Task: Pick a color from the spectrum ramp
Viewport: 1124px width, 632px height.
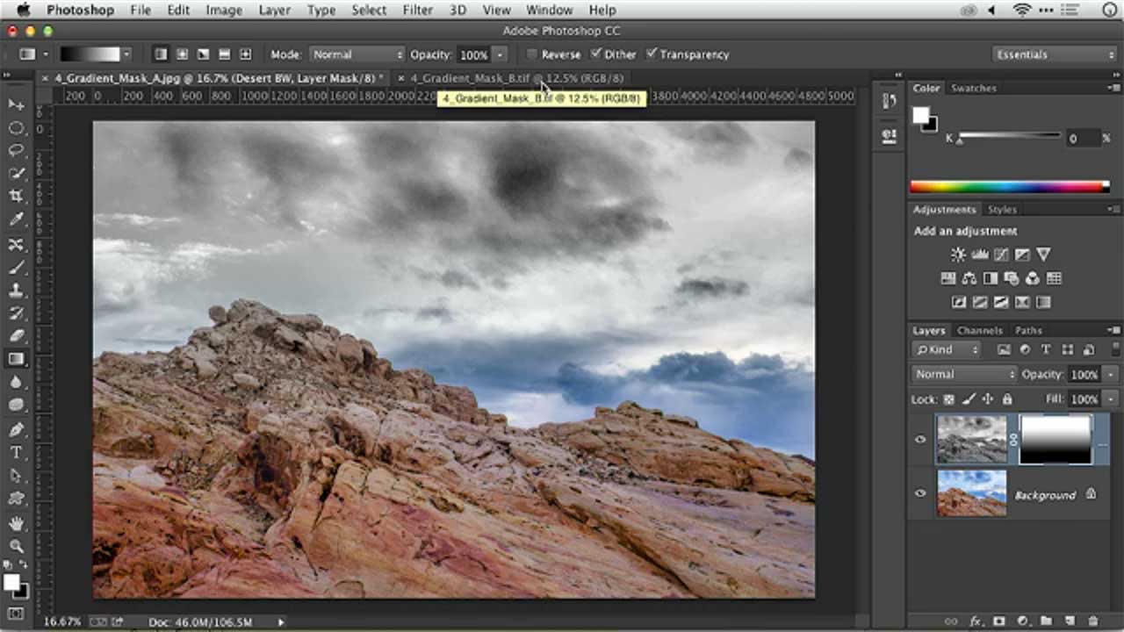Action: pos(1009,186)
